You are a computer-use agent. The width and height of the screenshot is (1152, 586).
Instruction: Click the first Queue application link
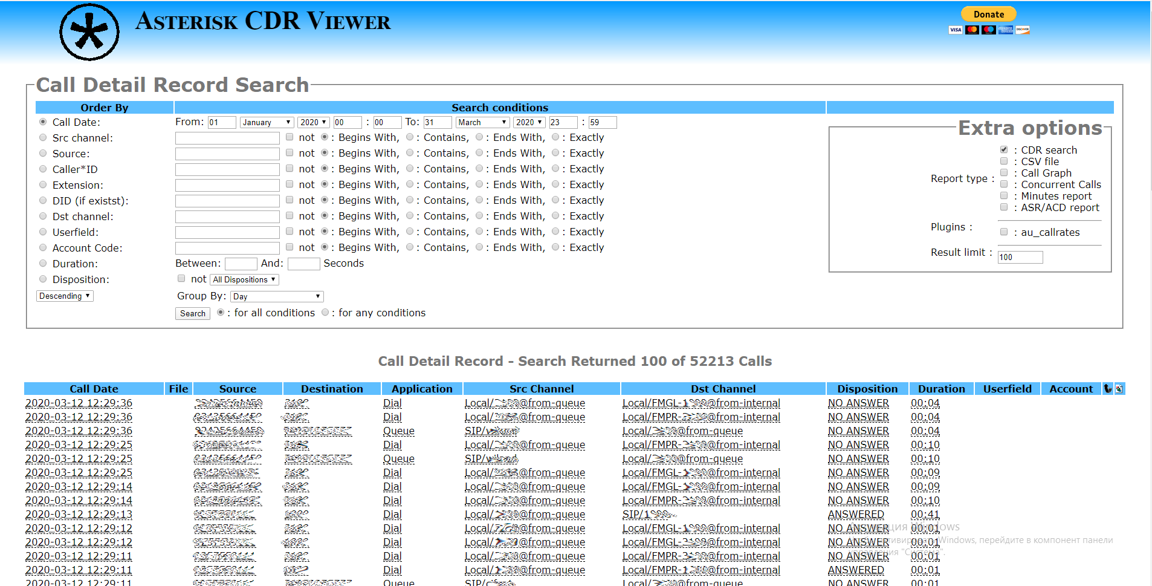(x=399, y=431)
